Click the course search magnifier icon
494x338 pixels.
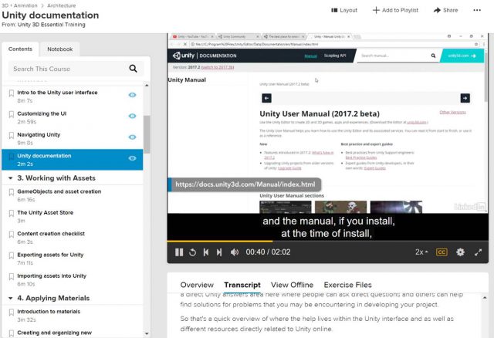pos(134,69)
